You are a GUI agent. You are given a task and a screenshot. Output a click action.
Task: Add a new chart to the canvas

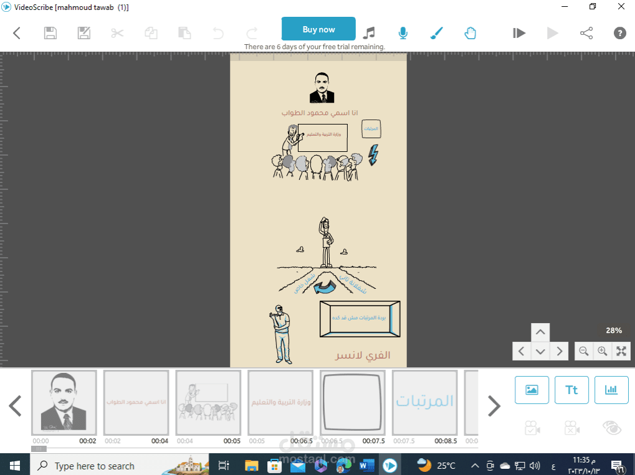(611, 390)
